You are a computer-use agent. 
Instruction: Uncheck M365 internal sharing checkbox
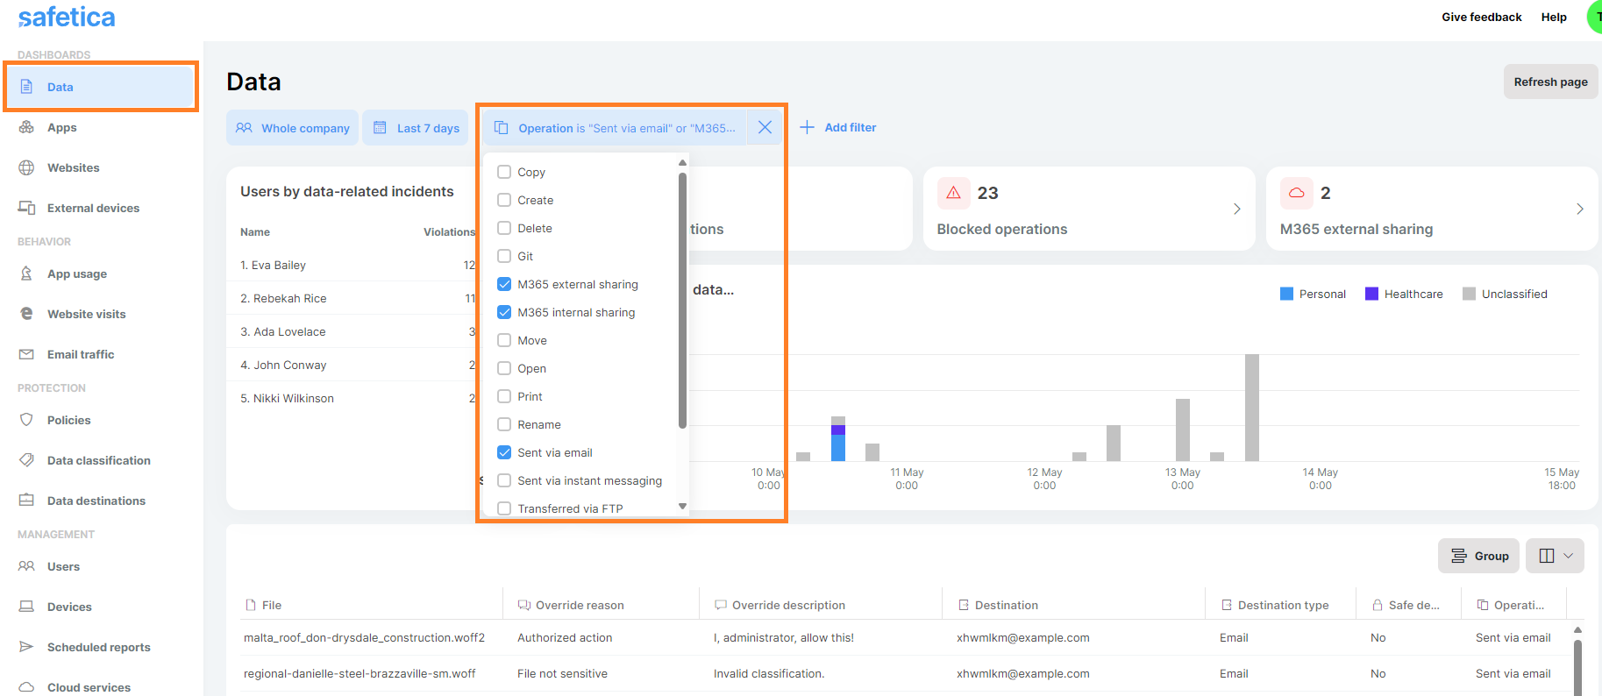[x=504, y=312]
